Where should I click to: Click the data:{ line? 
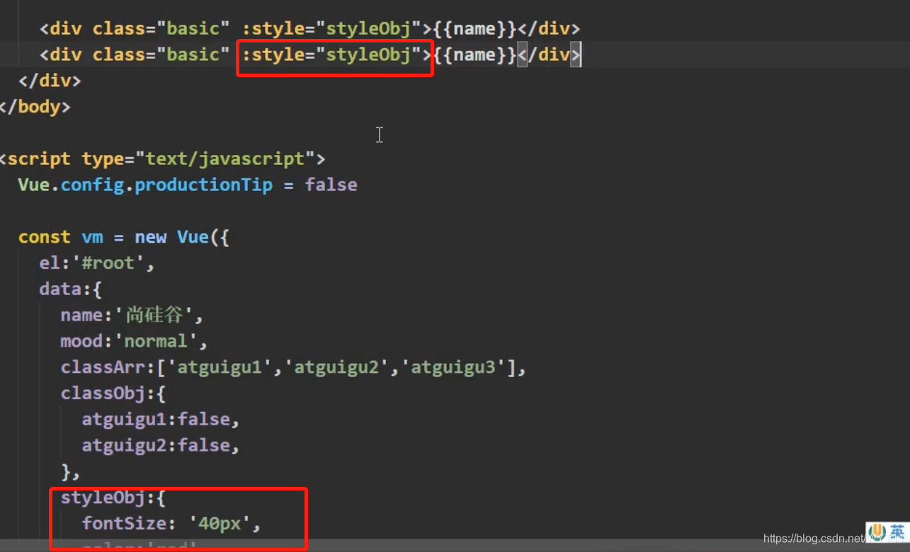point(71,289)
